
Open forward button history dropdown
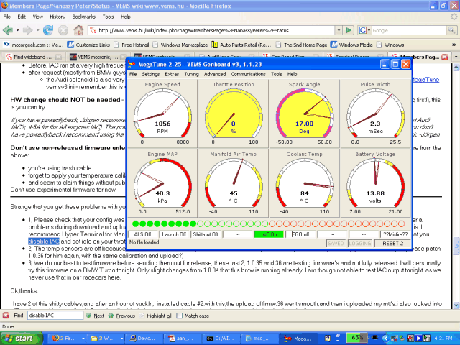tap(37, 30)
